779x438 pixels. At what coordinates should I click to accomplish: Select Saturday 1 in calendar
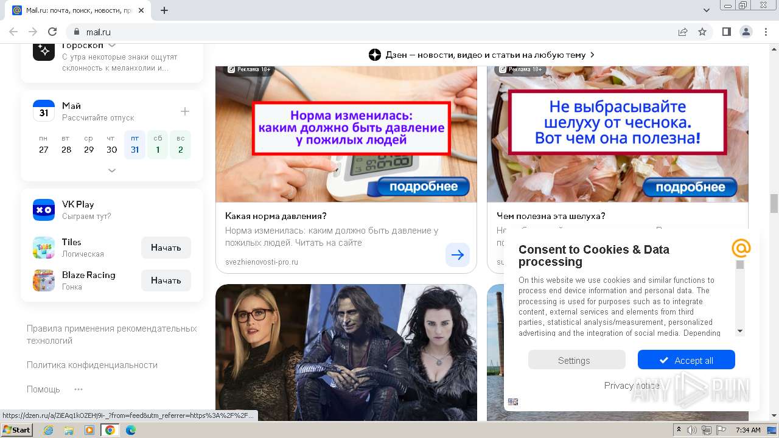pyautogui.click(x=158, y=144)
